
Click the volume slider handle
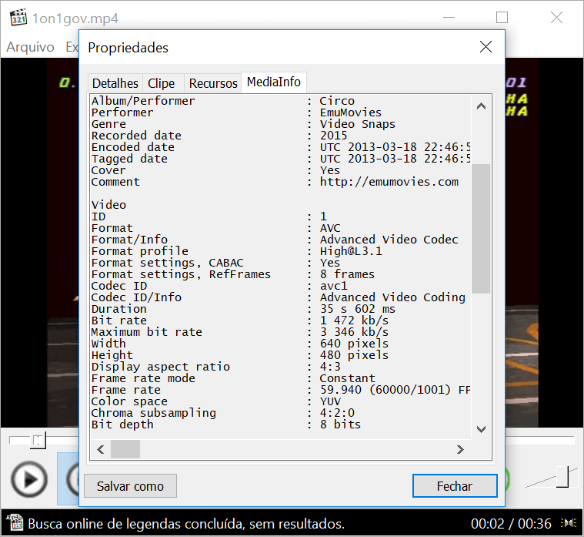(562, 477)
